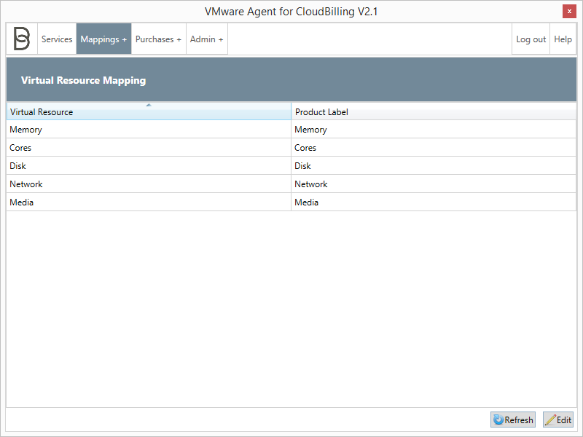The height and width of the screenshot is (437, 583).
Task: Click the blue refresh arrow icon
Action: click(499, 420)
